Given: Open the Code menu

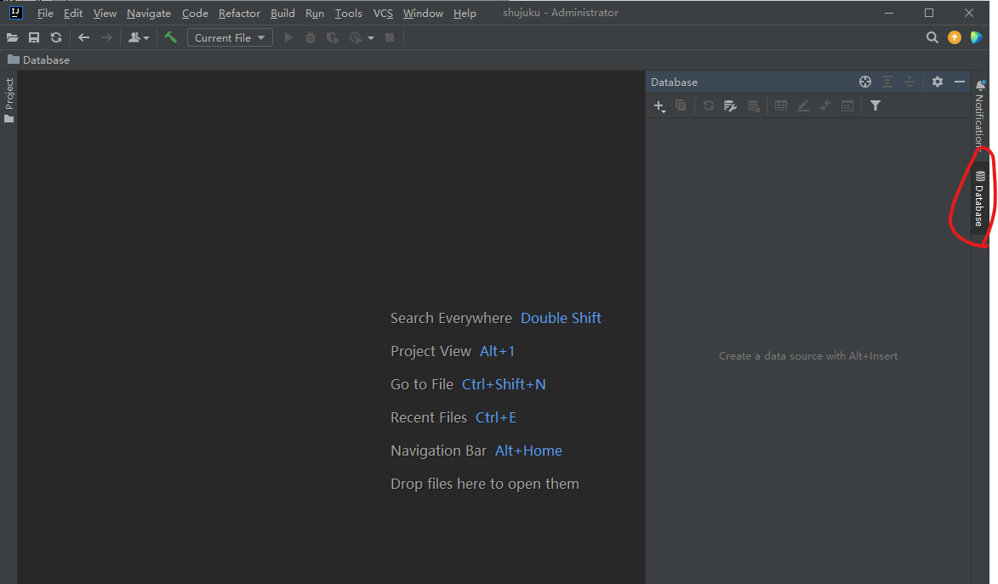Looking at the screenshot, I should coord(195,13).
